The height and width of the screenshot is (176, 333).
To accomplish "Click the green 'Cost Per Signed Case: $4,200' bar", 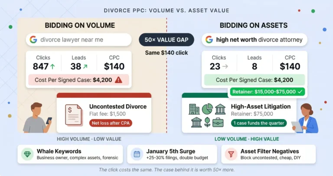I will pos(255,80).
